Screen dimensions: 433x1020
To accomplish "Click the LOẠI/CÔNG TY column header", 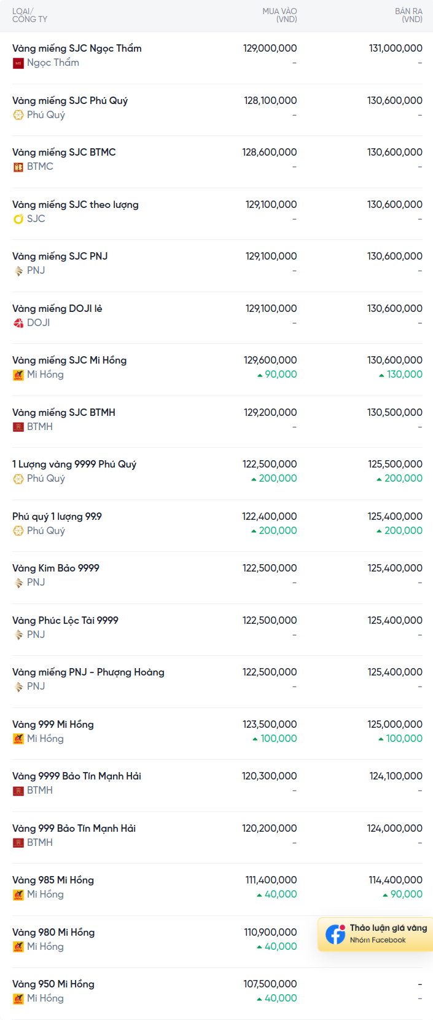I will point(29,15).
